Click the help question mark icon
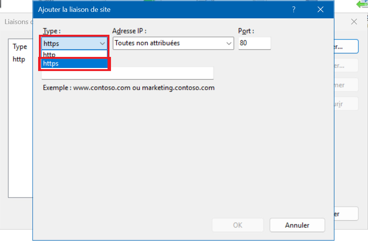 click(294, 10)
